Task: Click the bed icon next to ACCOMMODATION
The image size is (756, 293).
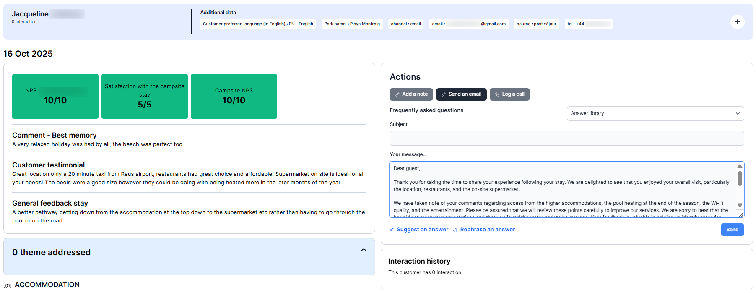Action: 8,285
